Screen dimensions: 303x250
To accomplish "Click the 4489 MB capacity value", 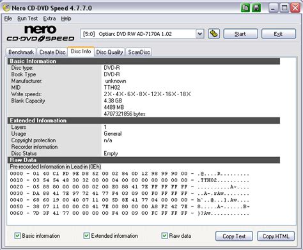I will pos(114,107).
